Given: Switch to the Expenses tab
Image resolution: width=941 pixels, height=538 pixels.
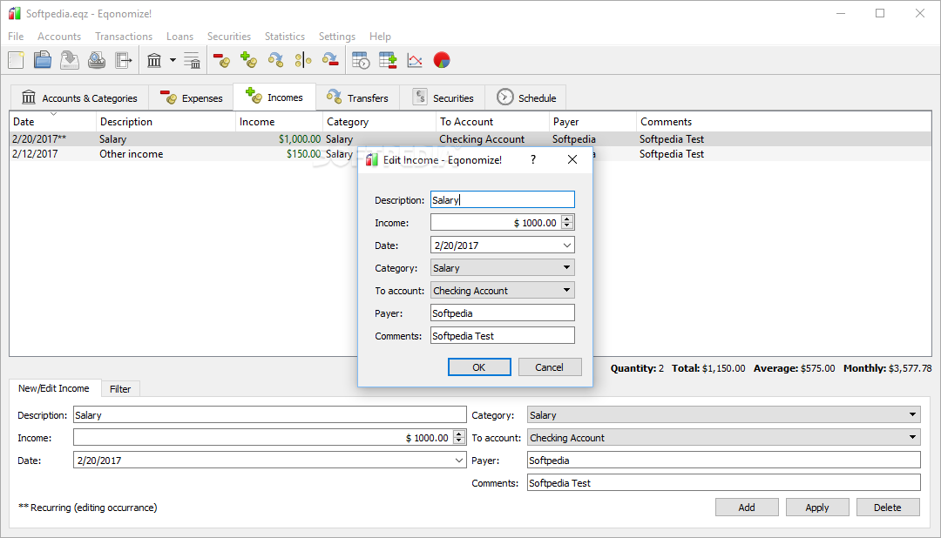Looking at the screenshot, I should pyautogui.click(x=192, y=98).
